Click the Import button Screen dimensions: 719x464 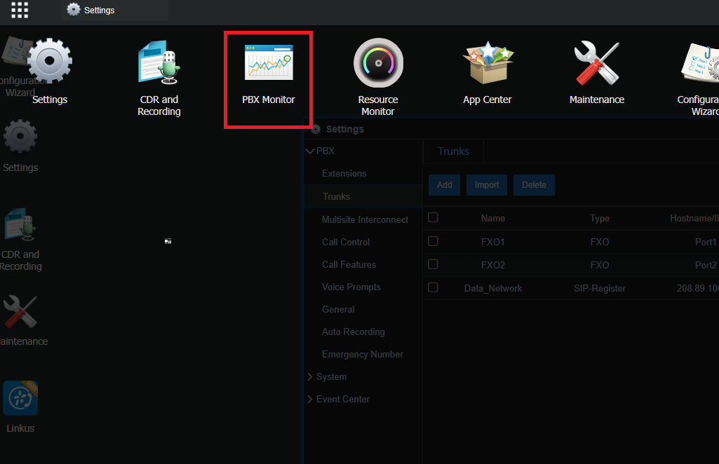pos(487,185)
